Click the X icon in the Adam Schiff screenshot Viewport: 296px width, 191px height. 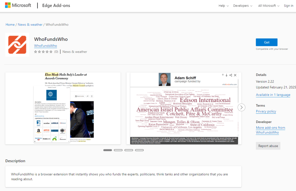click(235, 75)
